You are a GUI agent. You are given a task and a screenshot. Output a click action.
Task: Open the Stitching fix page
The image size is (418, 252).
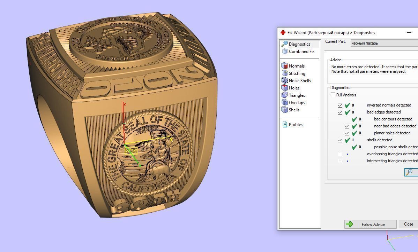pos(297,73)
